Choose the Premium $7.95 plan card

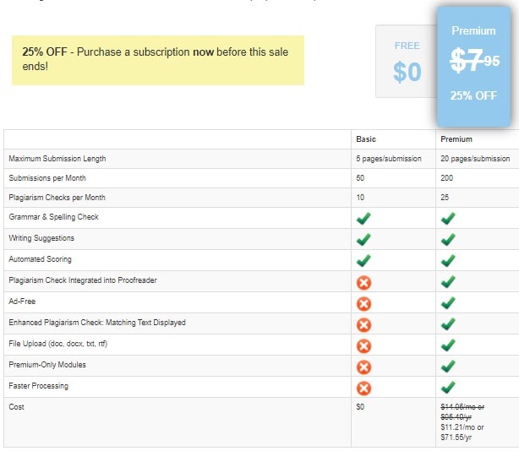pyautogui.click(x=473, y=66)
